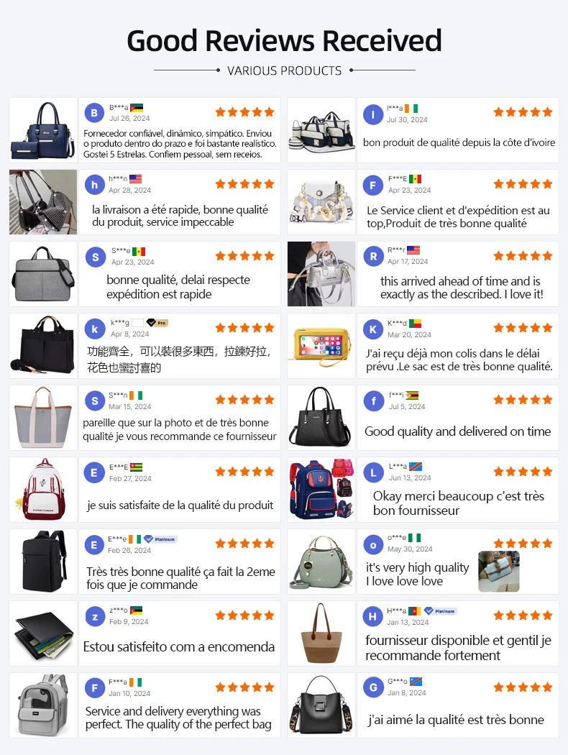This screenshot has width=568, height=755.
Task: Click the Platinum badge next to E***e
Action: click(x=161, y=539)
